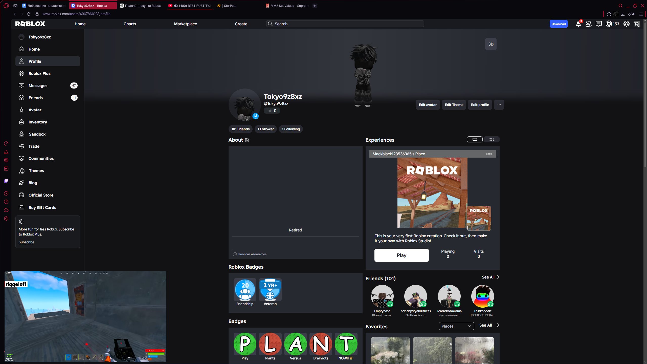
Task: Click the Subscribe link for Roblox Plus
Action: click(27, 242)
